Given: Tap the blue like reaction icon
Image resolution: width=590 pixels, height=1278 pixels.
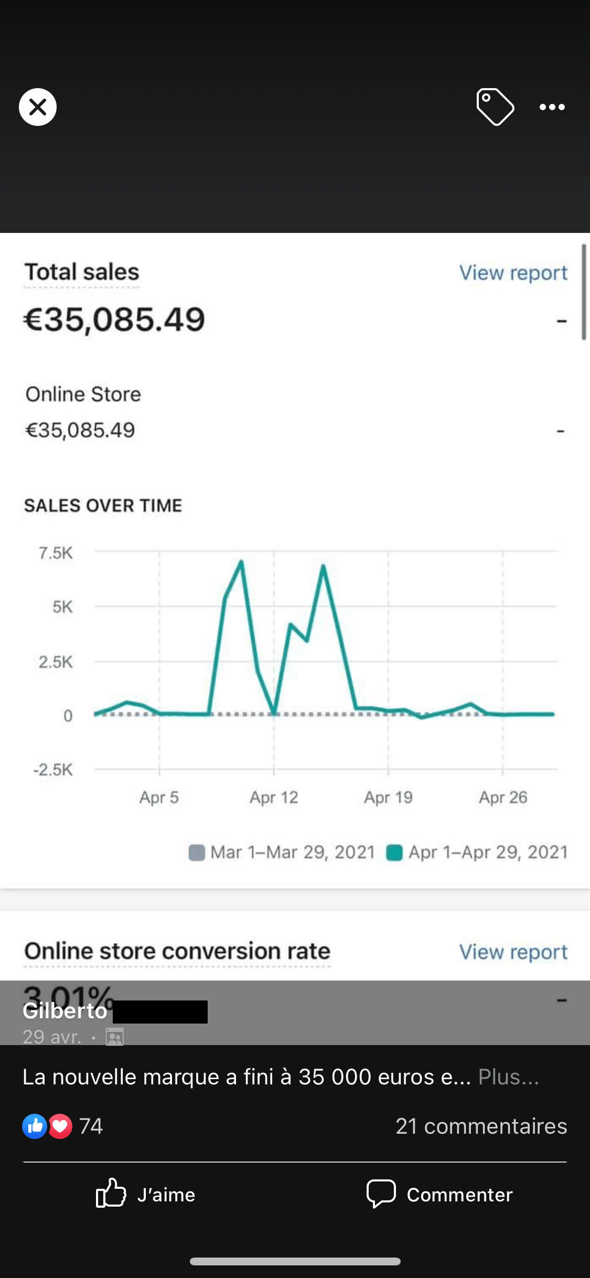Looking at the screenshot, I should point(35,1126).
